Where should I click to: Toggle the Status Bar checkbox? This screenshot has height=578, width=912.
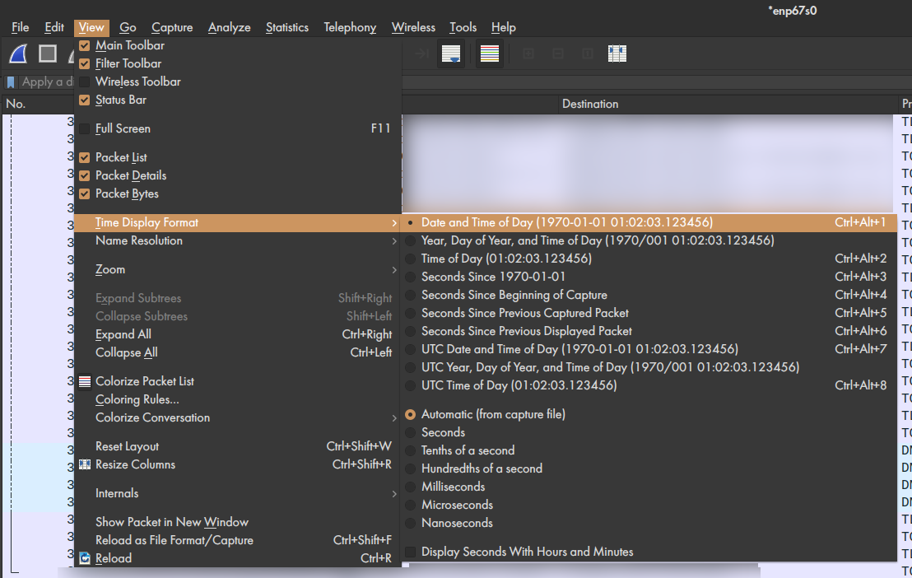85,100
